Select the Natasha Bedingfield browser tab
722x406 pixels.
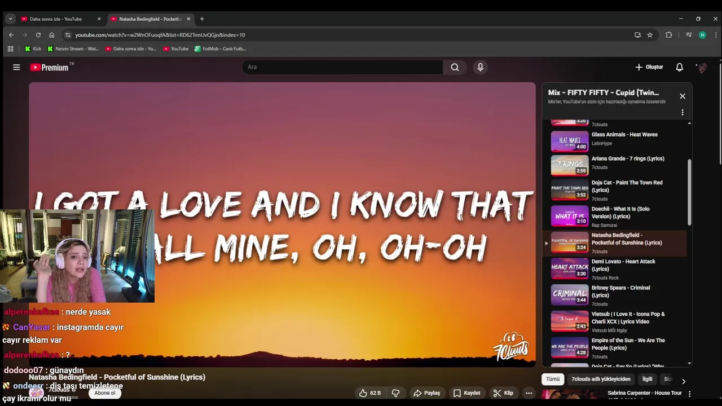(x=149, y=19)
